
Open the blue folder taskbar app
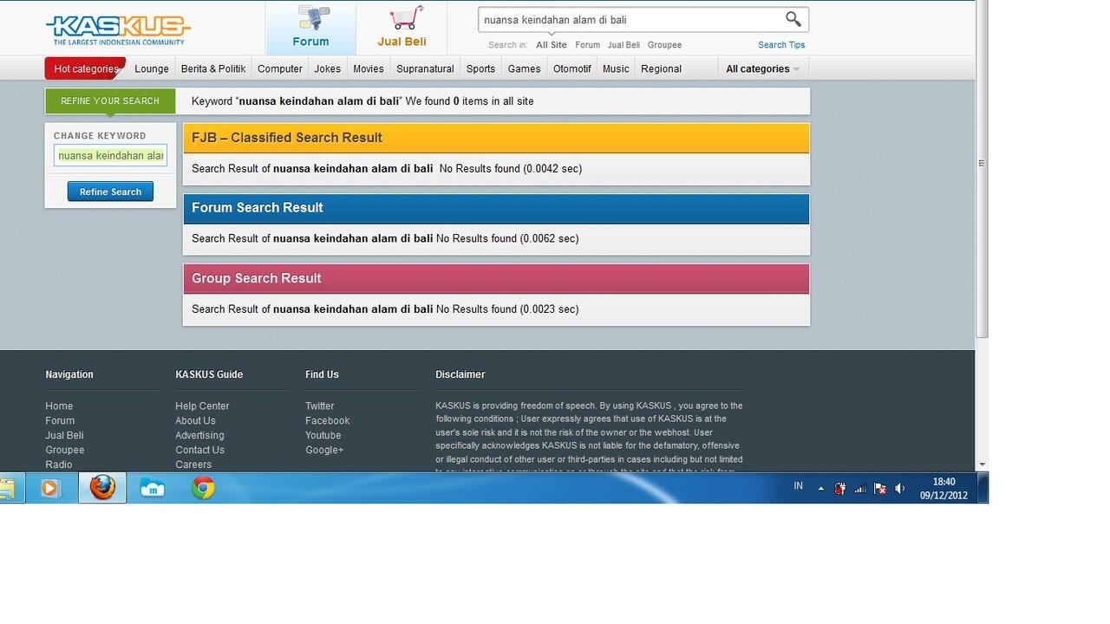[x=153, y=489]
